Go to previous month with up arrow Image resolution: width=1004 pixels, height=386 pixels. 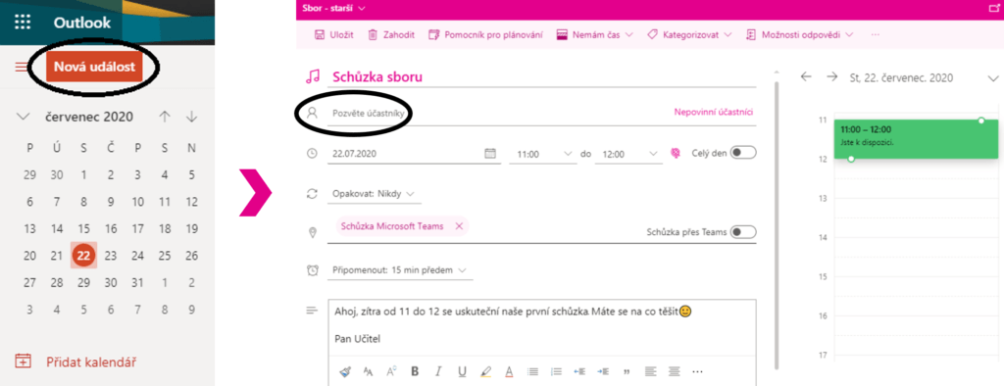point(165,117)
